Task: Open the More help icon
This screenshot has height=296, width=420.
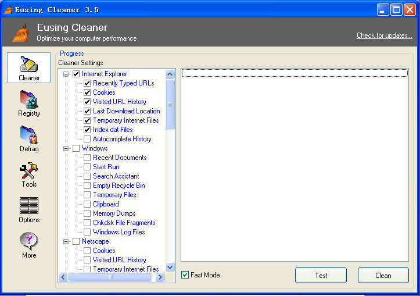Action: 29,245
